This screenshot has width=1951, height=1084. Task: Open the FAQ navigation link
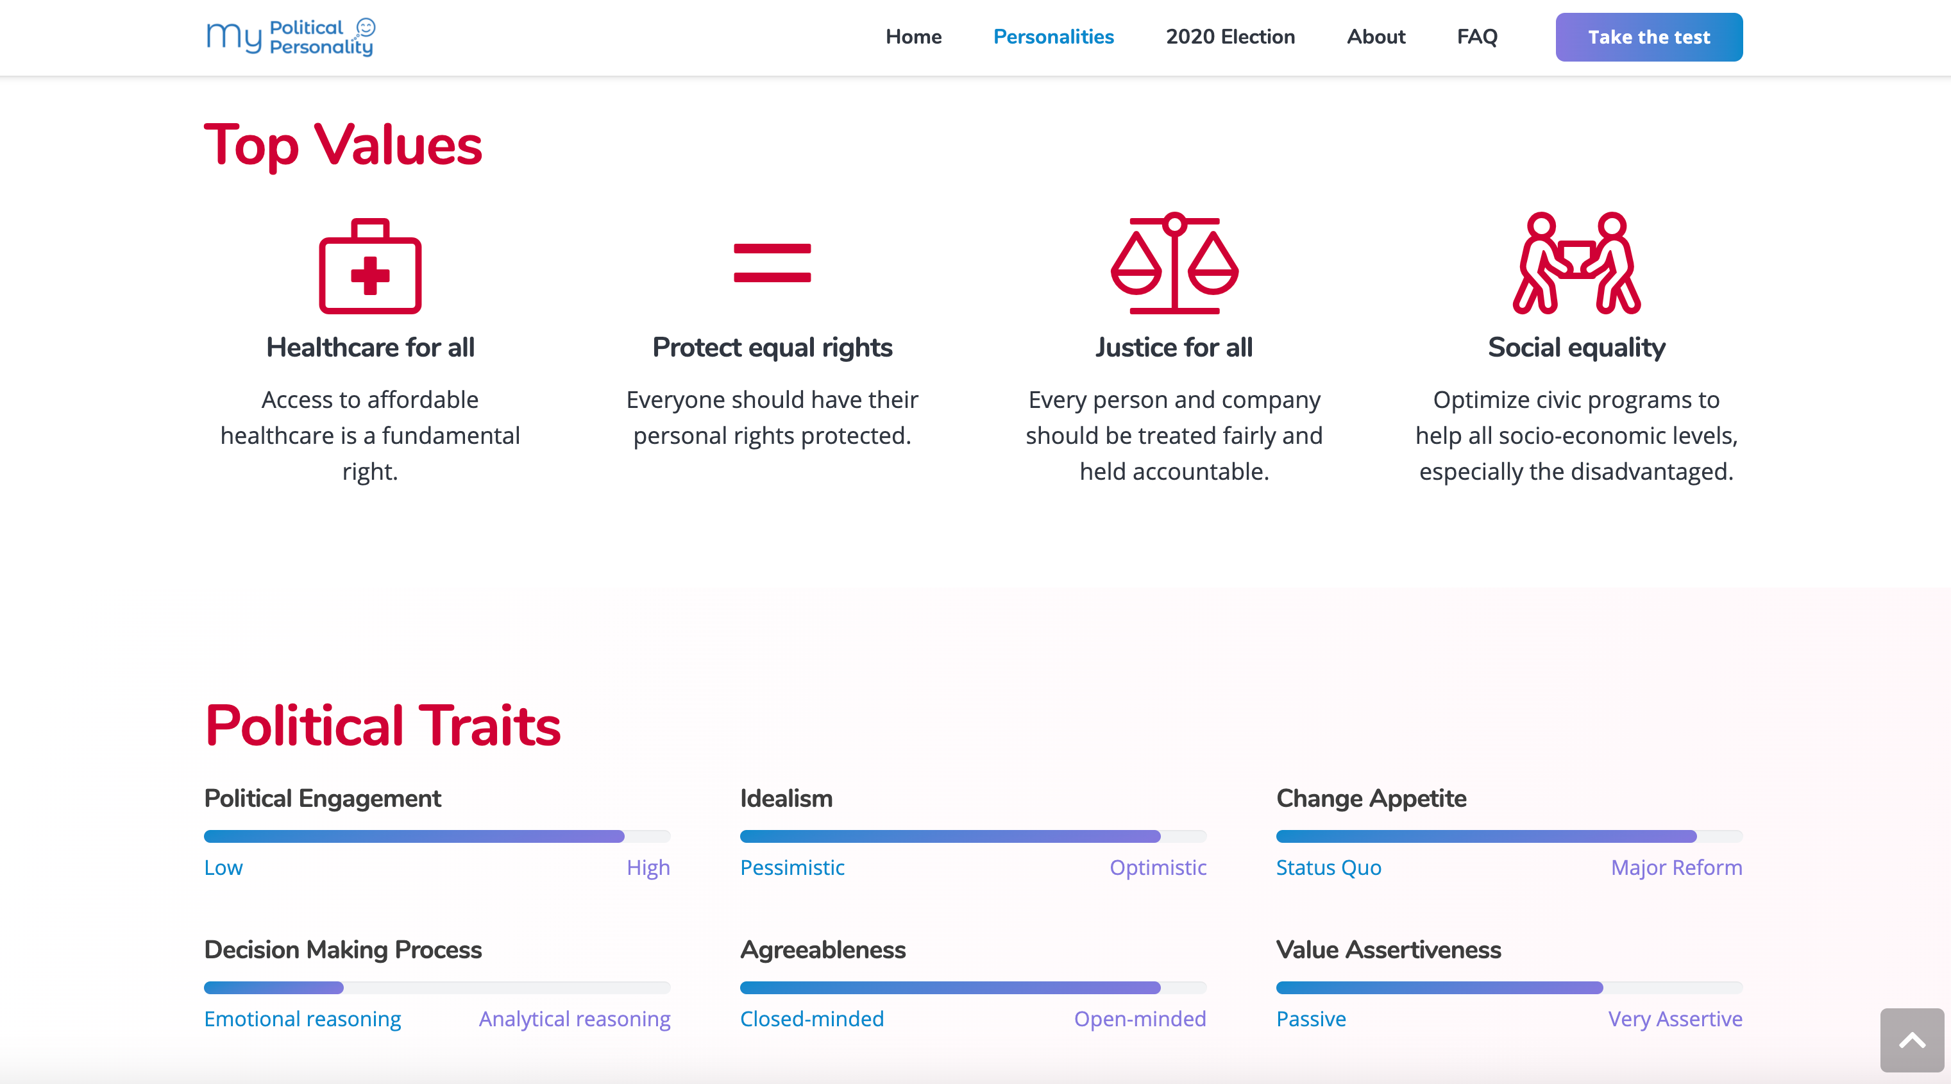pyautogui.click(x=1477, y=37)
